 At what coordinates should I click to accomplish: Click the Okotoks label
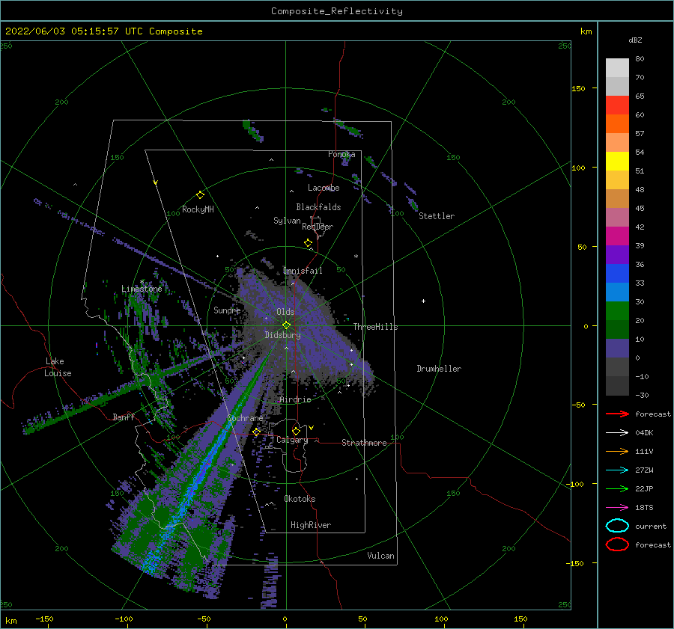click(x=300, y=499)
